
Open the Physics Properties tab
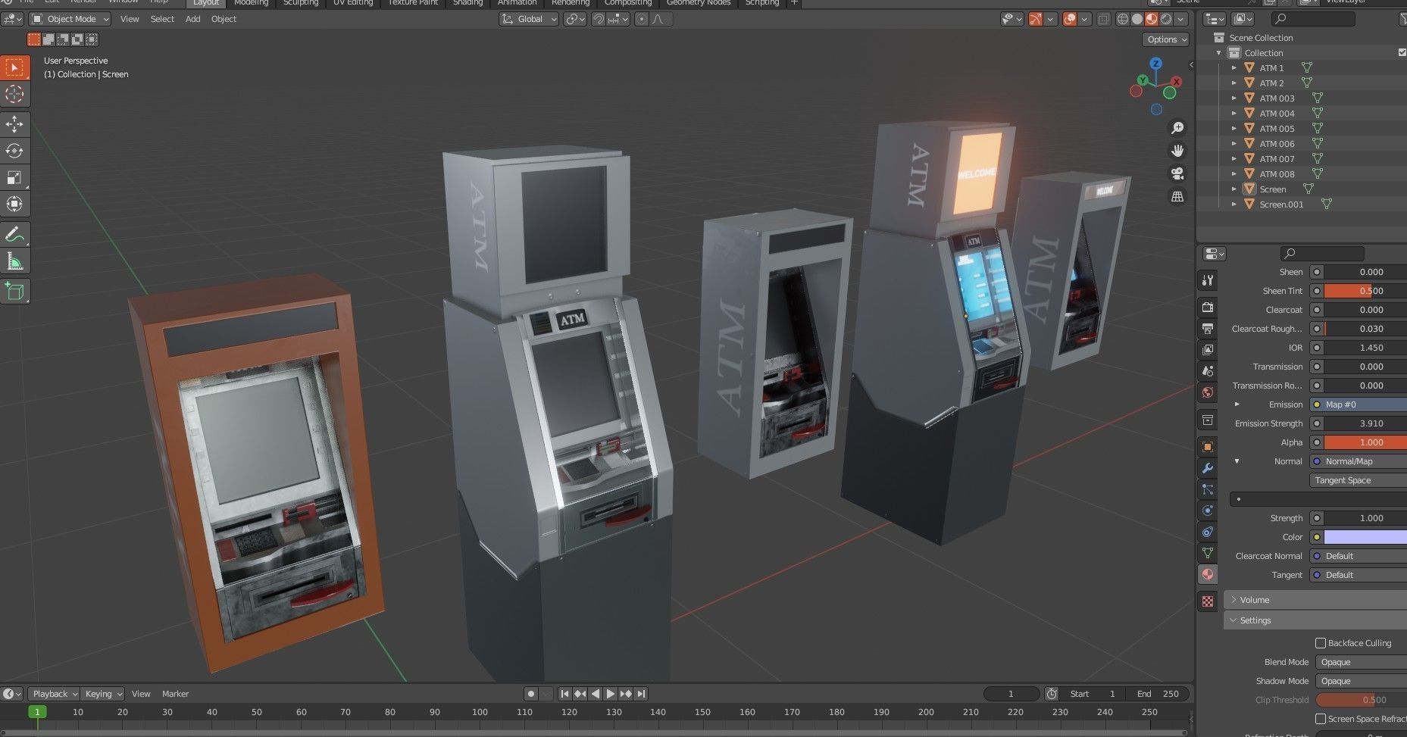point(1208,509)
